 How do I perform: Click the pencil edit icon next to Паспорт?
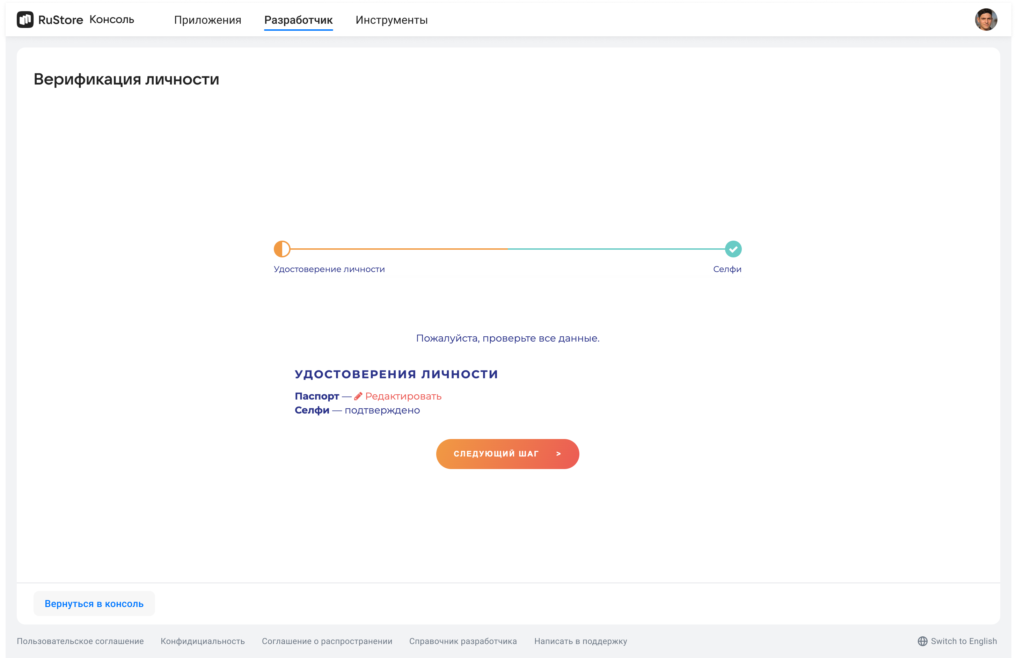tap(358, 396)
